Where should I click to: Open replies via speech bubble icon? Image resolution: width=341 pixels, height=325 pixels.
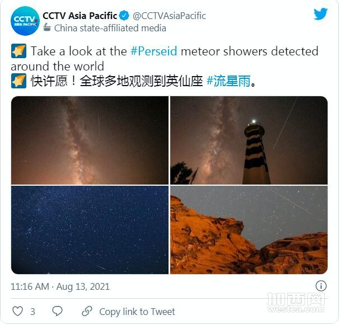pyautogui.click(x=58, y=311)
